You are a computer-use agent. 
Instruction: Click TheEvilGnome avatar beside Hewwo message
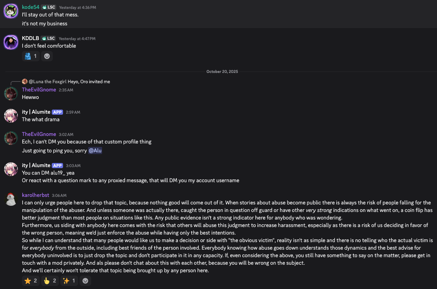(x=11, y=93)
